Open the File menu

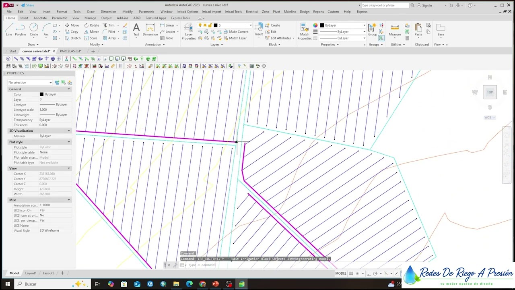pos(9,12)
